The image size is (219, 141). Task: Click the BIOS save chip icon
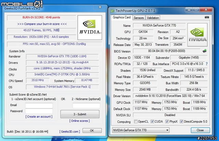[x=205, y=51]
